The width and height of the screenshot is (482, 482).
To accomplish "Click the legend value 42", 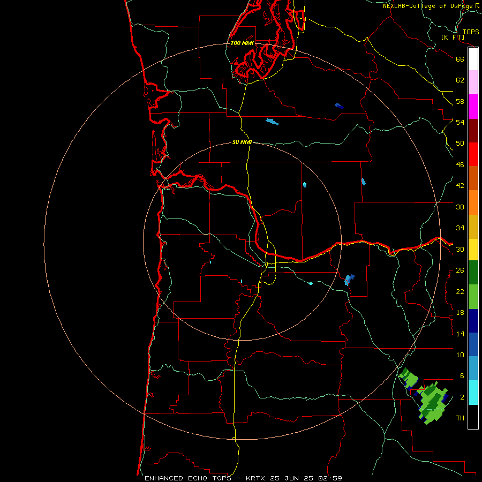I will [x=460, y=186].
